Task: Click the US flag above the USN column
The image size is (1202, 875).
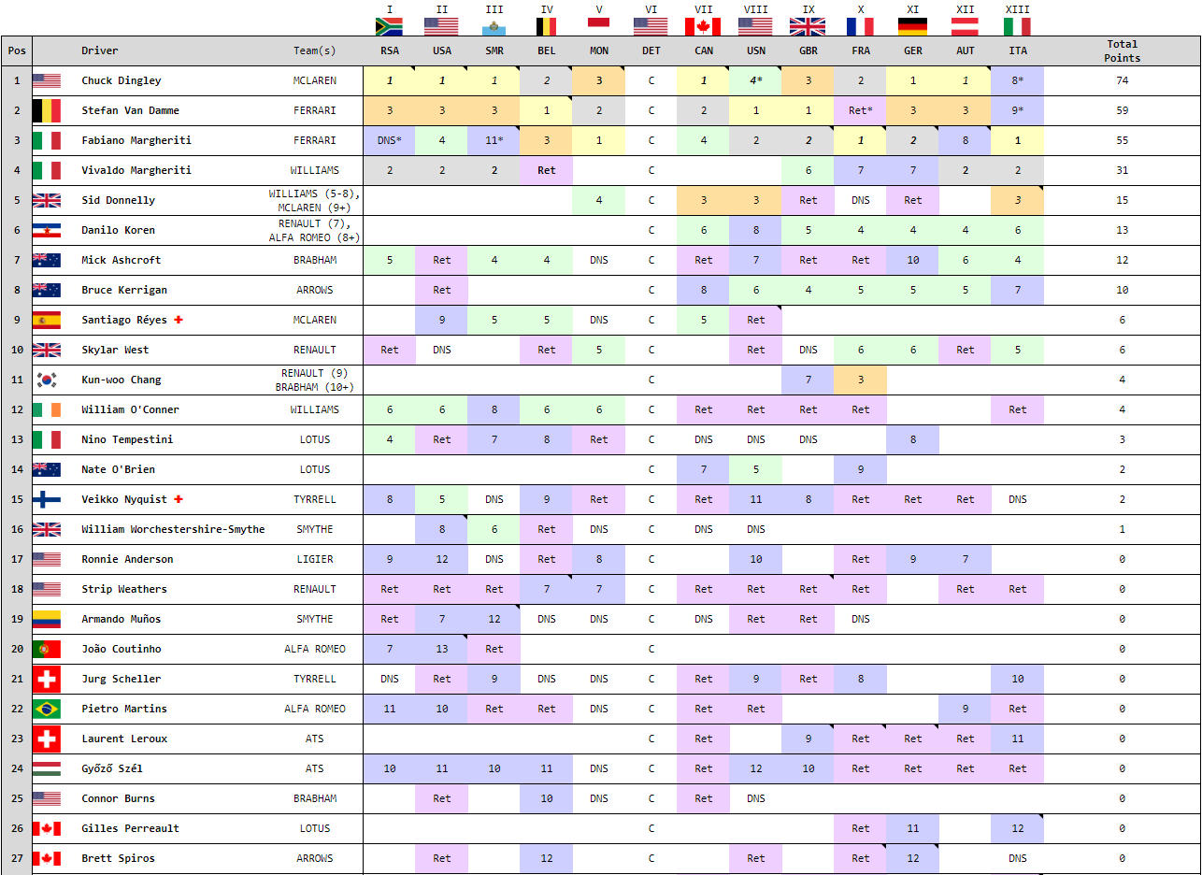Action: click(756, 26)
